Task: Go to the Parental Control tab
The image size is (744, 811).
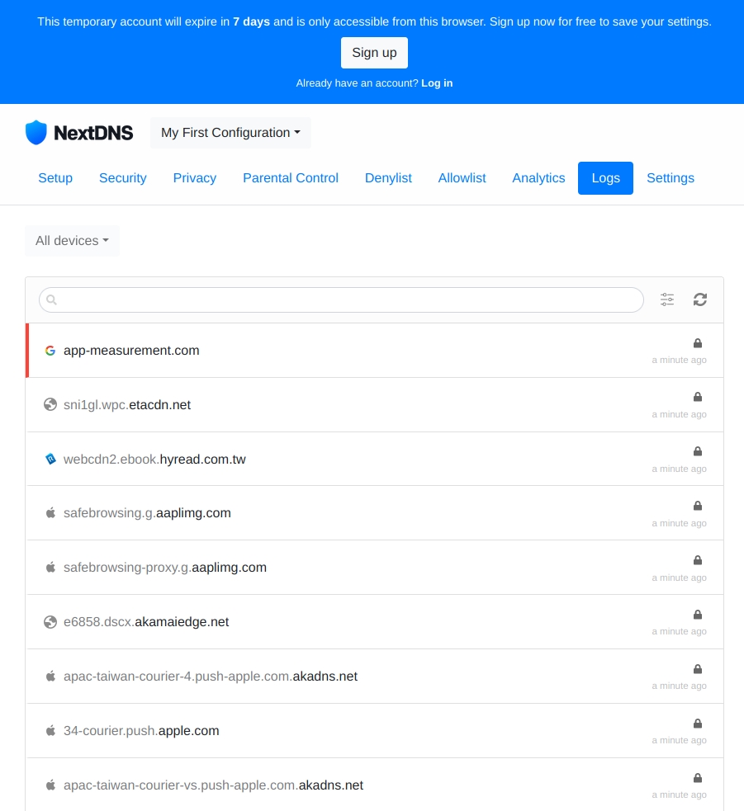Action: click(291, 178)
